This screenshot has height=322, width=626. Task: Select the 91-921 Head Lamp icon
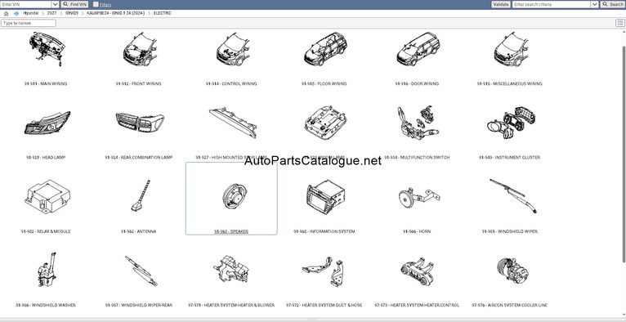pyautogui.click(x=47, y=123)
